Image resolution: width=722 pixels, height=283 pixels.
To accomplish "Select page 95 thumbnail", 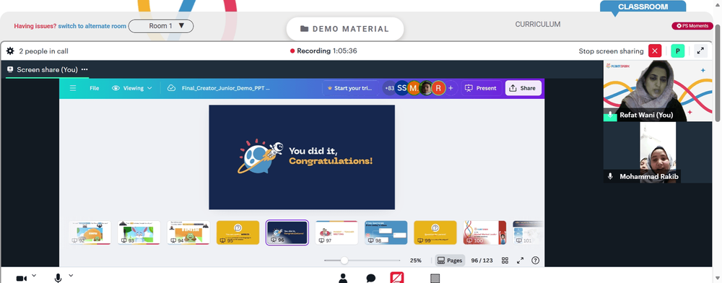I will 238,232.
